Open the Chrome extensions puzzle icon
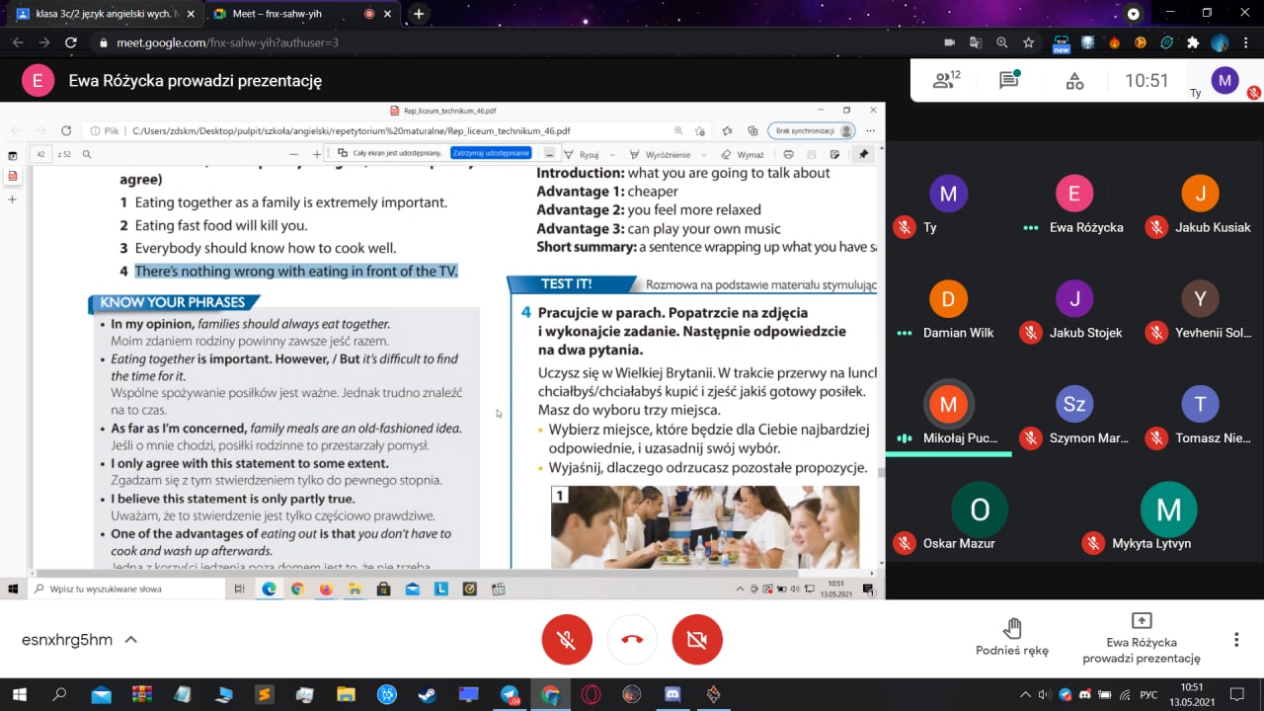1264x711 pixels. point(1193,42)
